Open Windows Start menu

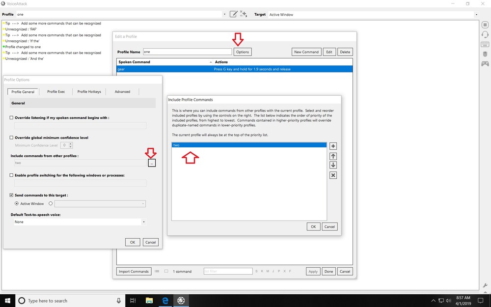pos(7,301)
